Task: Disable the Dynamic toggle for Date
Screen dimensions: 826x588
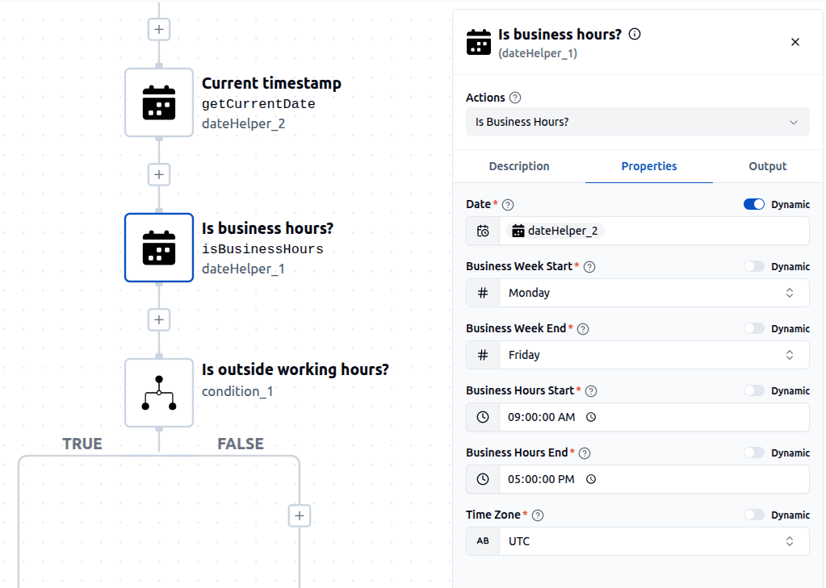Action: pyautogui.click(x=753, y=205)
